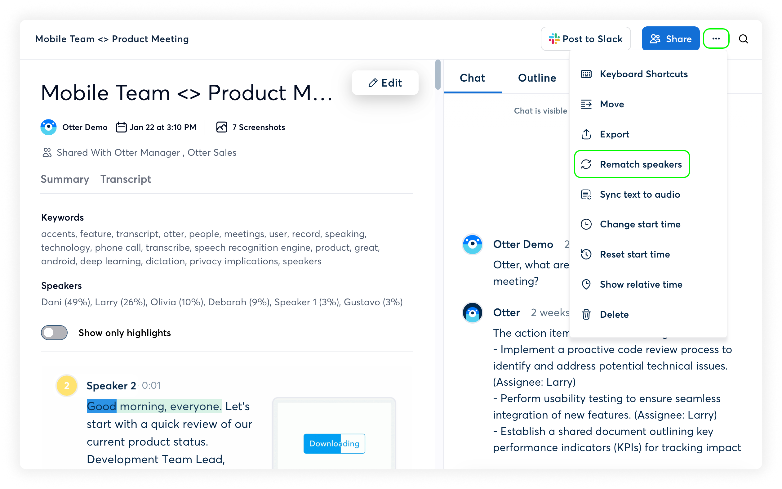
Task: Choose Sync text to audio option
Action: [x=639, y=194]
